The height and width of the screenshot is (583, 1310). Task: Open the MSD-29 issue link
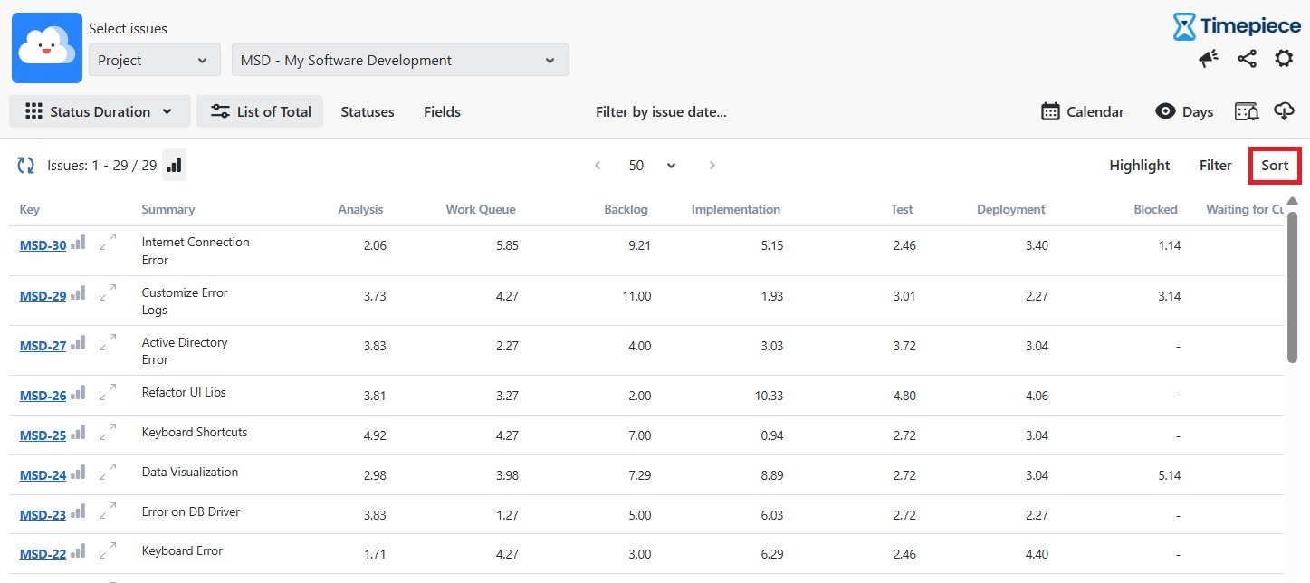pos(43,296)
